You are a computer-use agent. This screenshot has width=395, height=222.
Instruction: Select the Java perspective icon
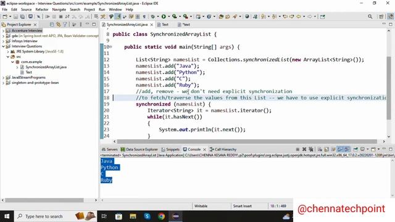pos(390,17)
